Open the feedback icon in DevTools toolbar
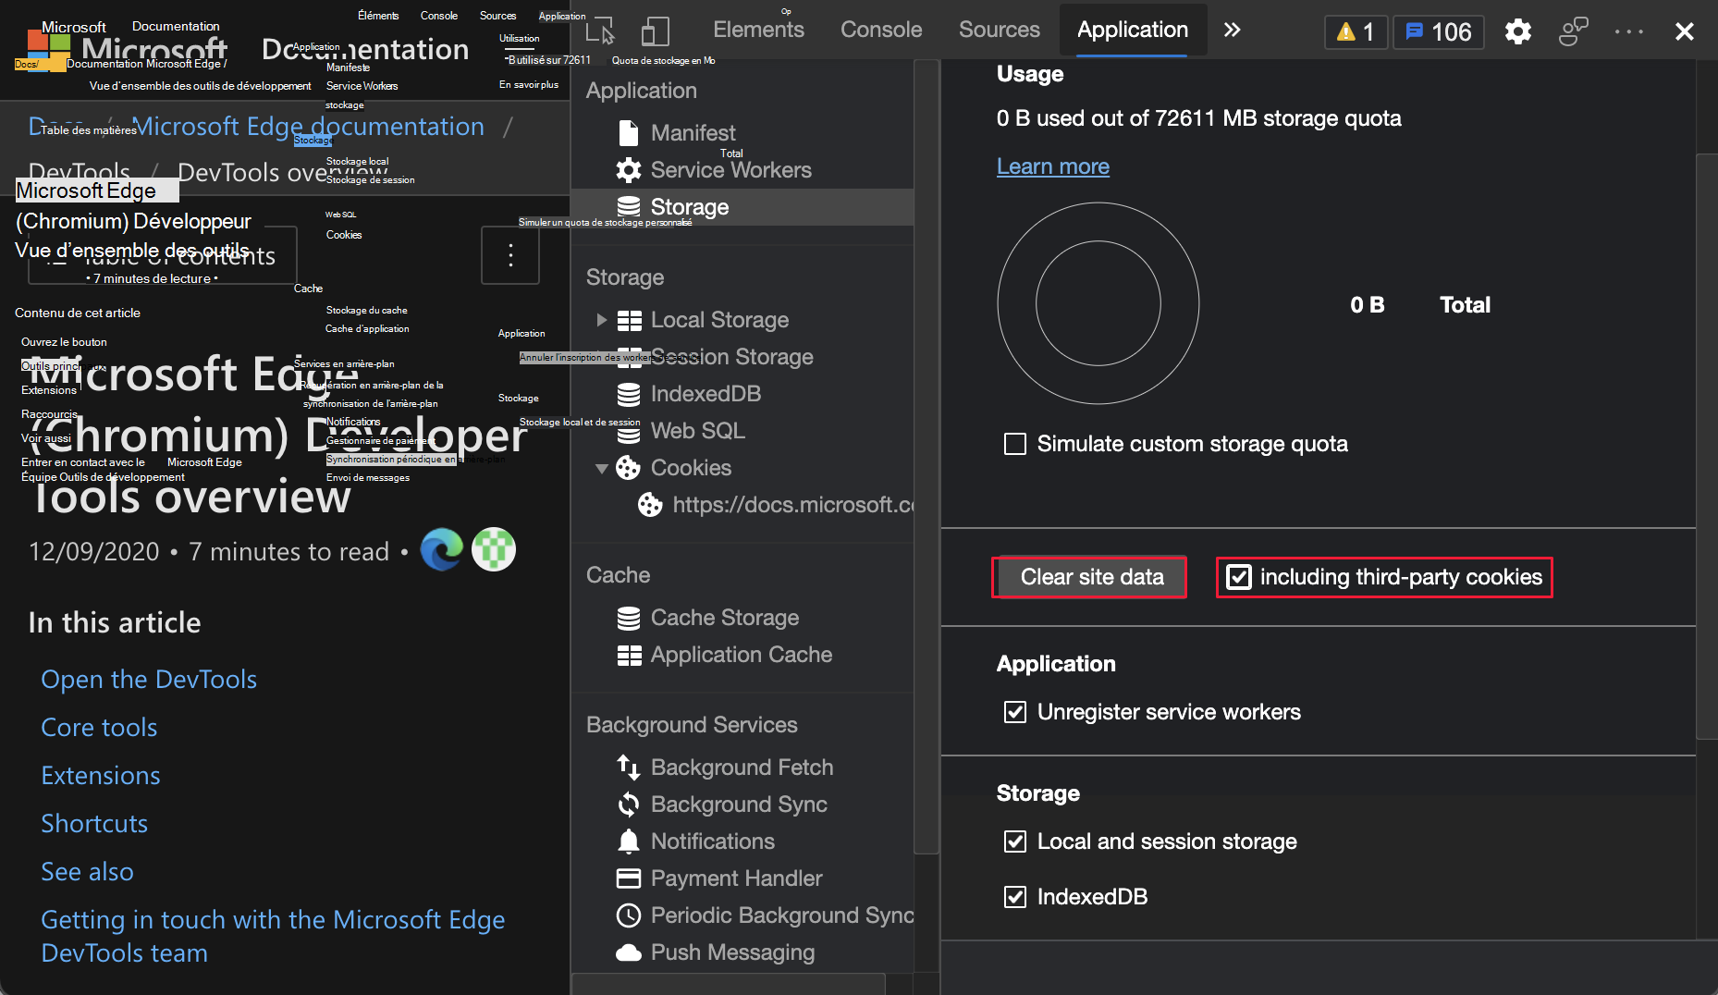The width and height of the screenshot is (1718, 995). [1573, 31]
